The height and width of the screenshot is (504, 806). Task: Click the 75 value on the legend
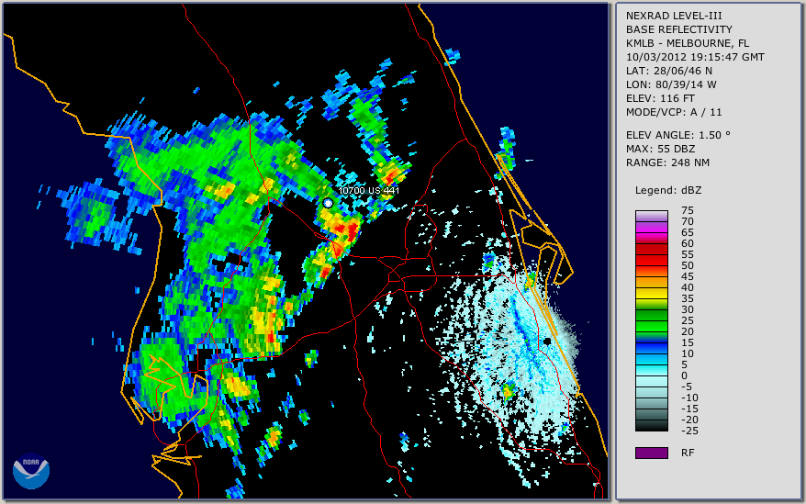688,210
